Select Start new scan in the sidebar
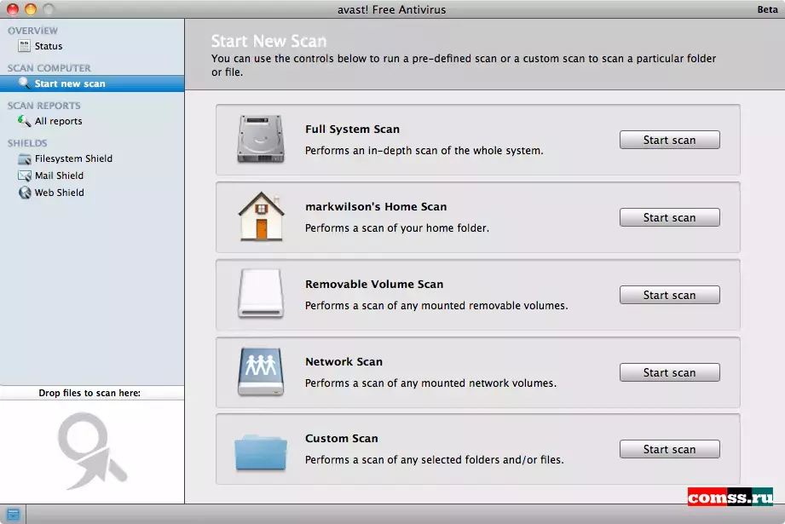This screenshot has height=524, width=785. (x=92, y=83)
